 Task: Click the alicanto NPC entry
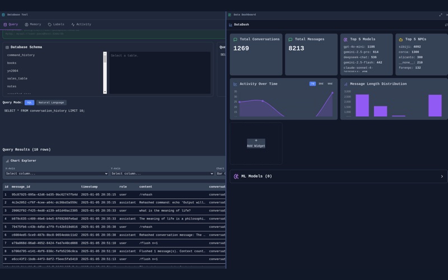[410, 58]
